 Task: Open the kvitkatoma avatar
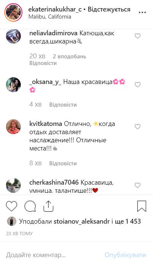(13, 127)
